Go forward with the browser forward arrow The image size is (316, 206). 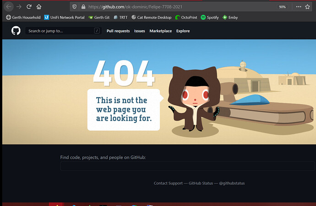[x=19, y=7]
